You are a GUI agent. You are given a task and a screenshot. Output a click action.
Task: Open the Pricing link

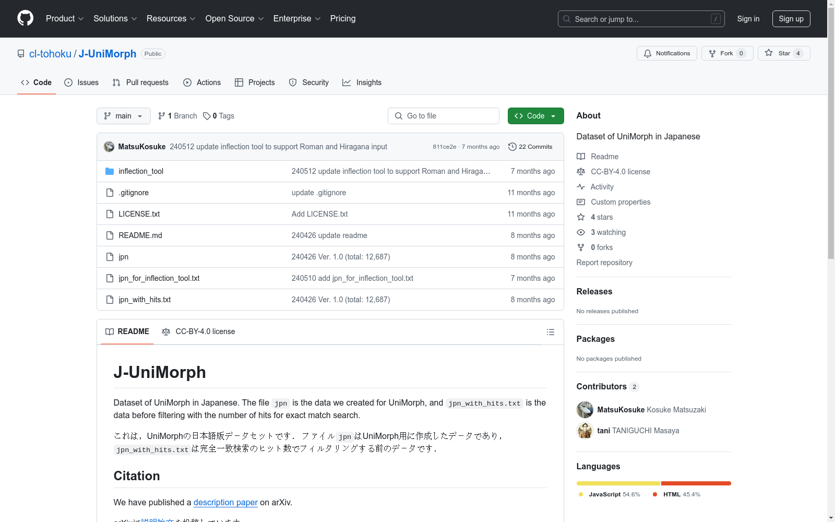(x=343, y=19)
